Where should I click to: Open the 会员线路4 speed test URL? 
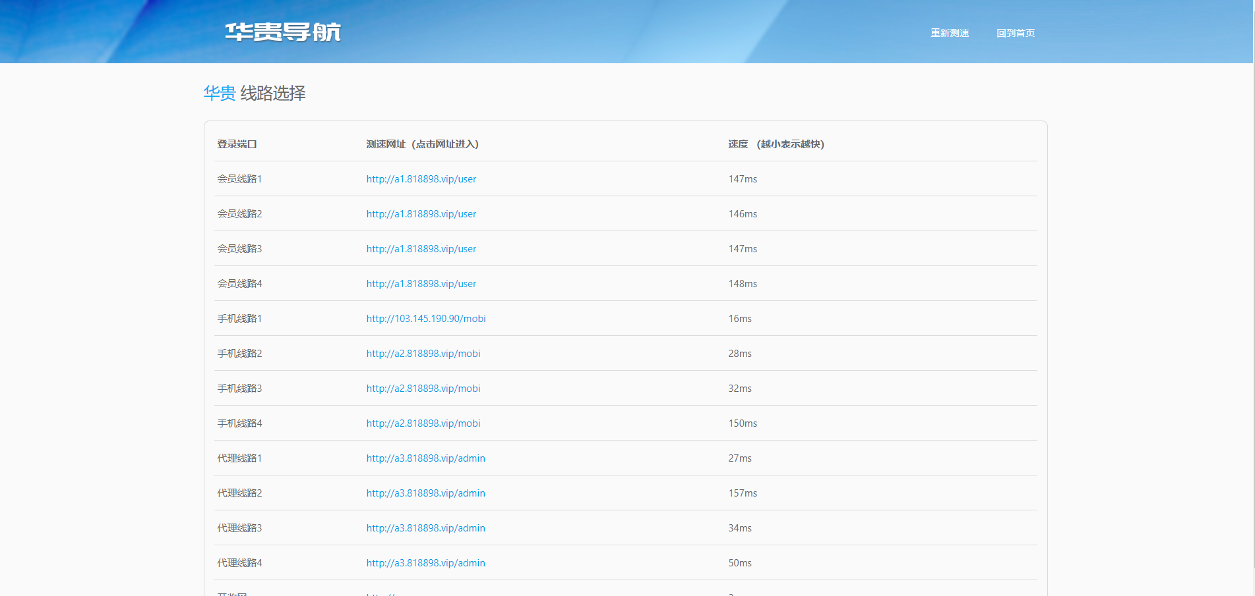(x=421, y=283)
